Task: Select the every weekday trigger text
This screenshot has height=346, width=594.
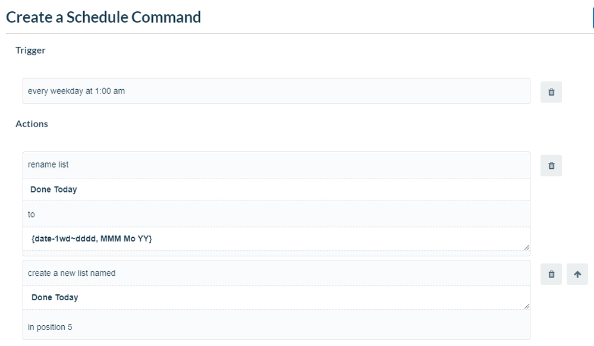Action: pos(76,91)
